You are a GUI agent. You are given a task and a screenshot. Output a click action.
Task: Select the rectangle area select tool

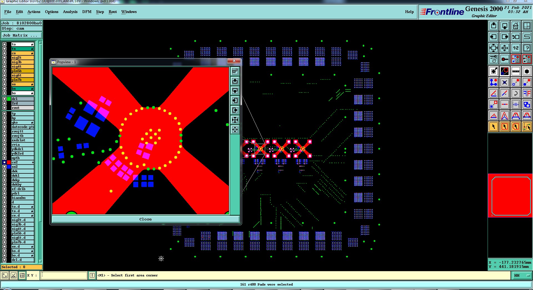505,127
